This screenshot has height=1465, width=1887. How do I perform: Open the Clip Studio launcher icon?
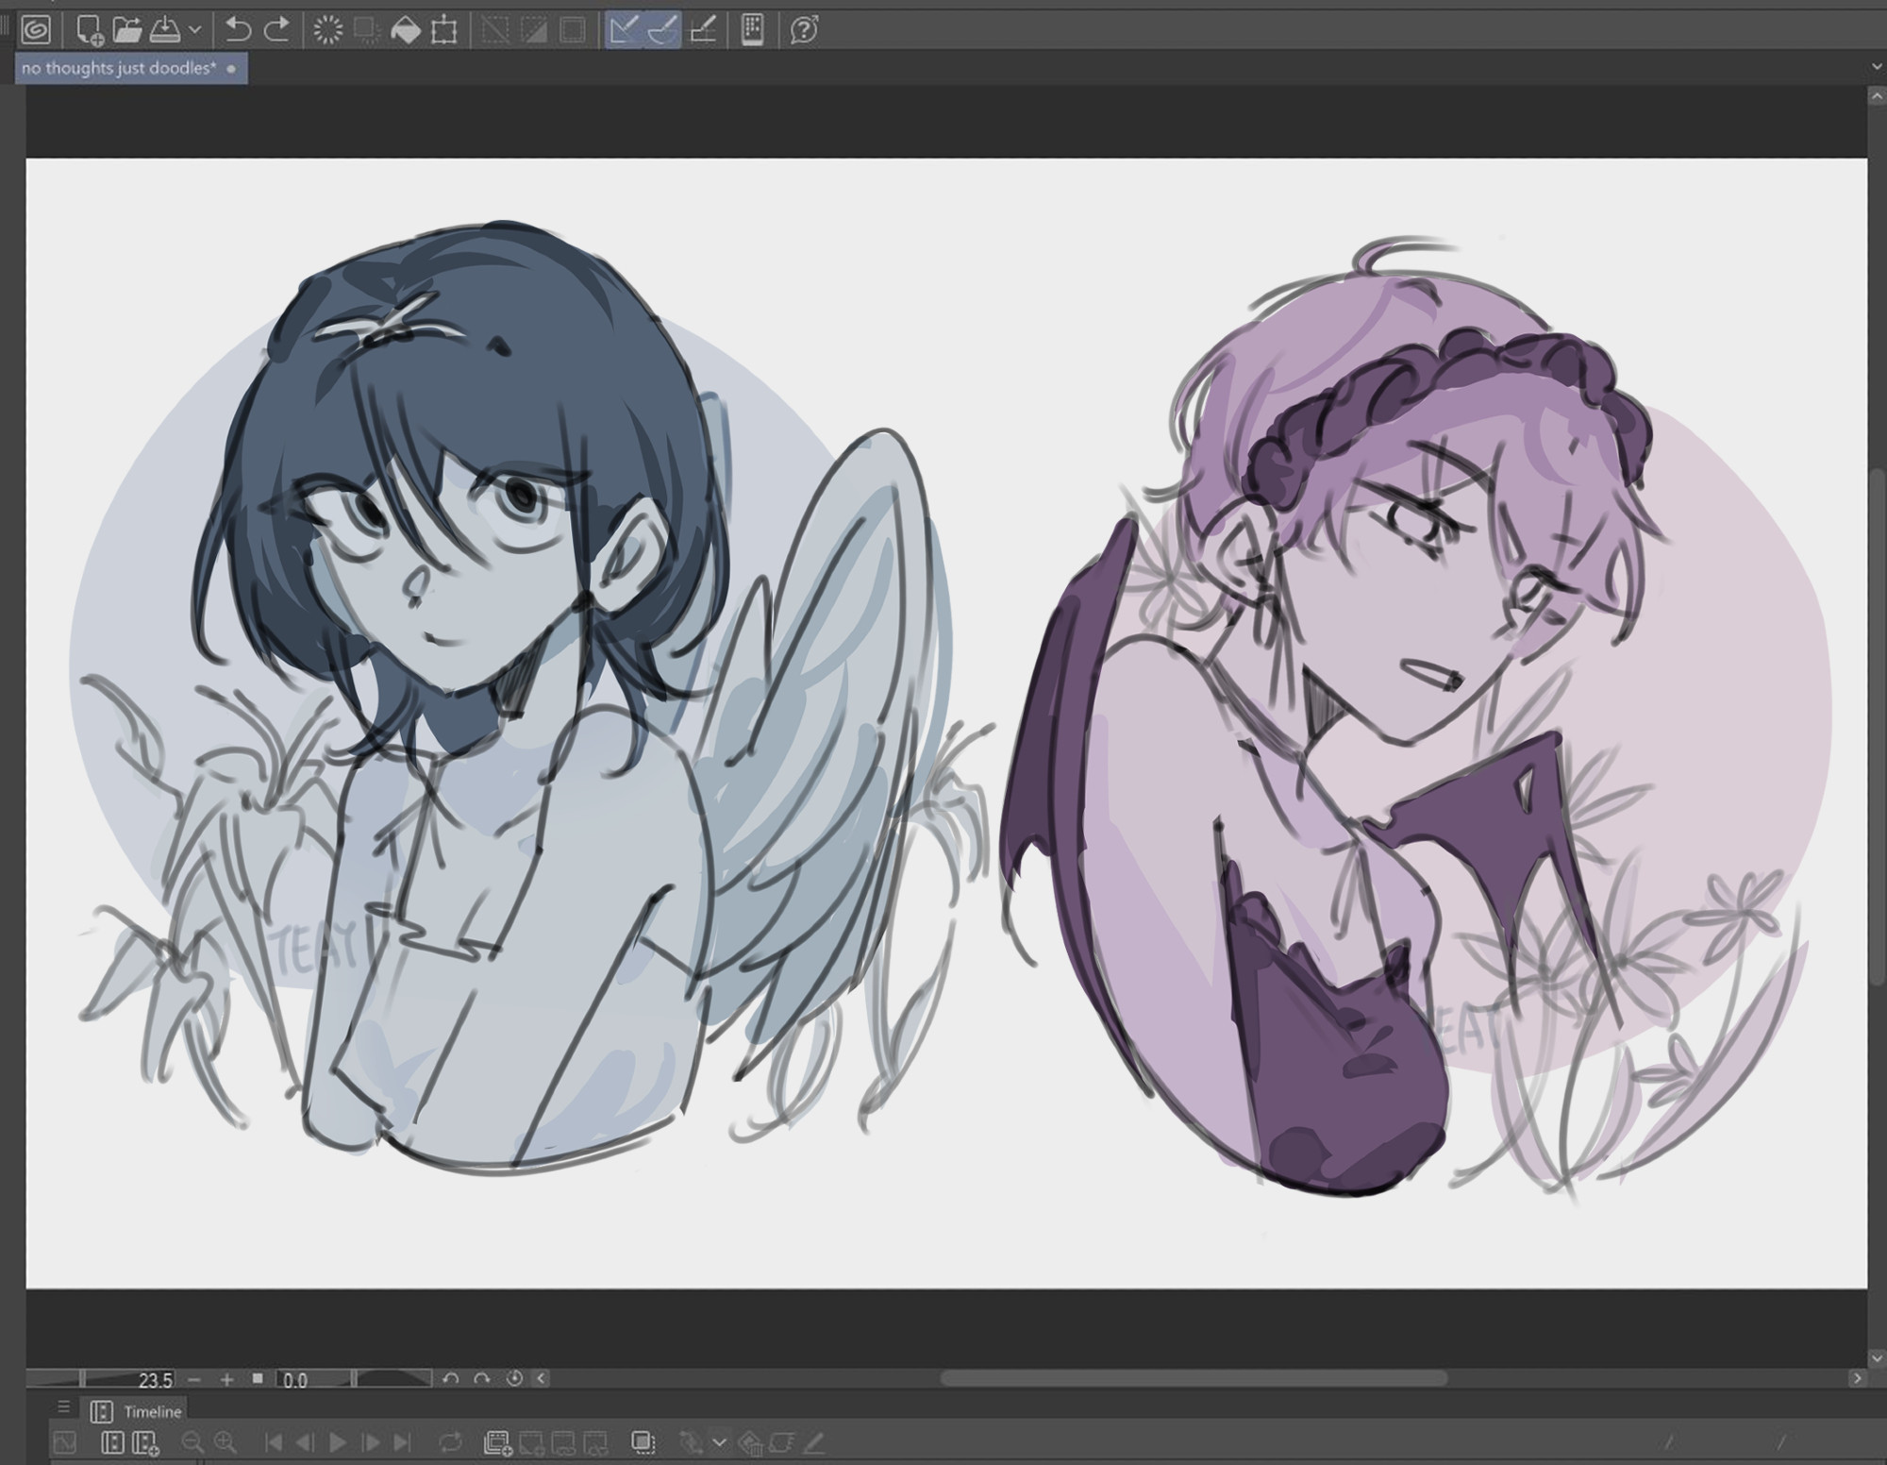pyautogui.click(x=36, y=30)
